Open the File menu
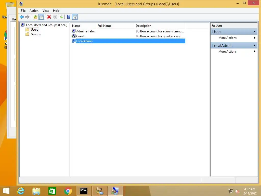 (x=23, y=11)
